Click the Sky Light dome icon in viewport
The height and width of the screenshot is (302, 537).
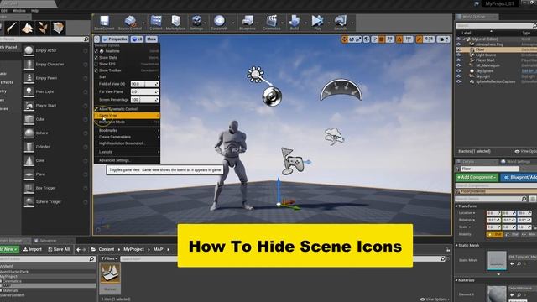(x=341, y=90)
